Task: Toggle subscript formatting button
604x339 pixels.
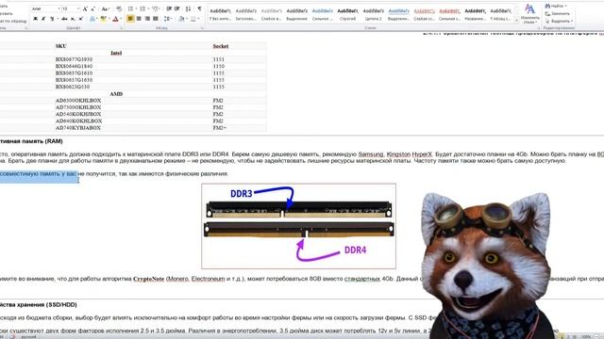Action: [x=73, y=19]
